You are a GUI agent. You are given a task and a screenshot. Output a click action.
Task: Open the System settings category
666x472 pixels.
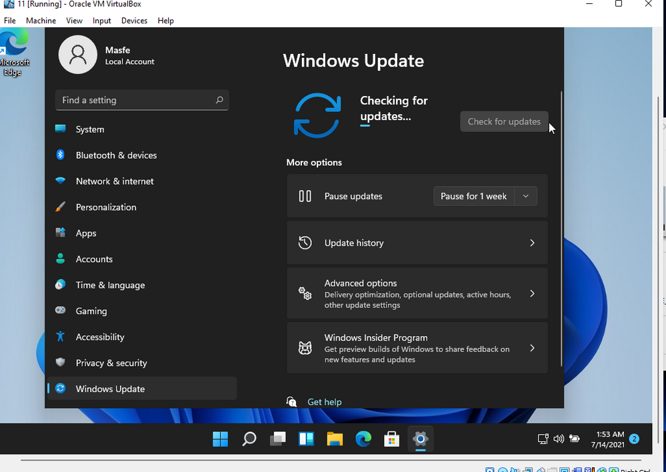(x=89, y=129)
